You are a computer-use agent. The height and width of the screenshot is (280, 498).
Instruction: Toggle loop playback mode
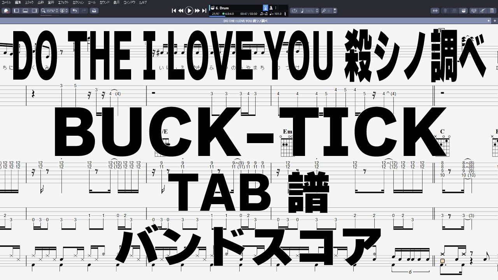[295, 10]
